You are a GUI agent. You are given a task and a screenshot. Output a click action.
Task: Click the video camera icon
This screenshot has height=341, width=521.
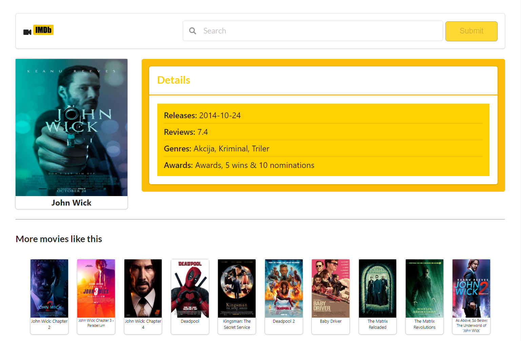click(x=27, y=32)
